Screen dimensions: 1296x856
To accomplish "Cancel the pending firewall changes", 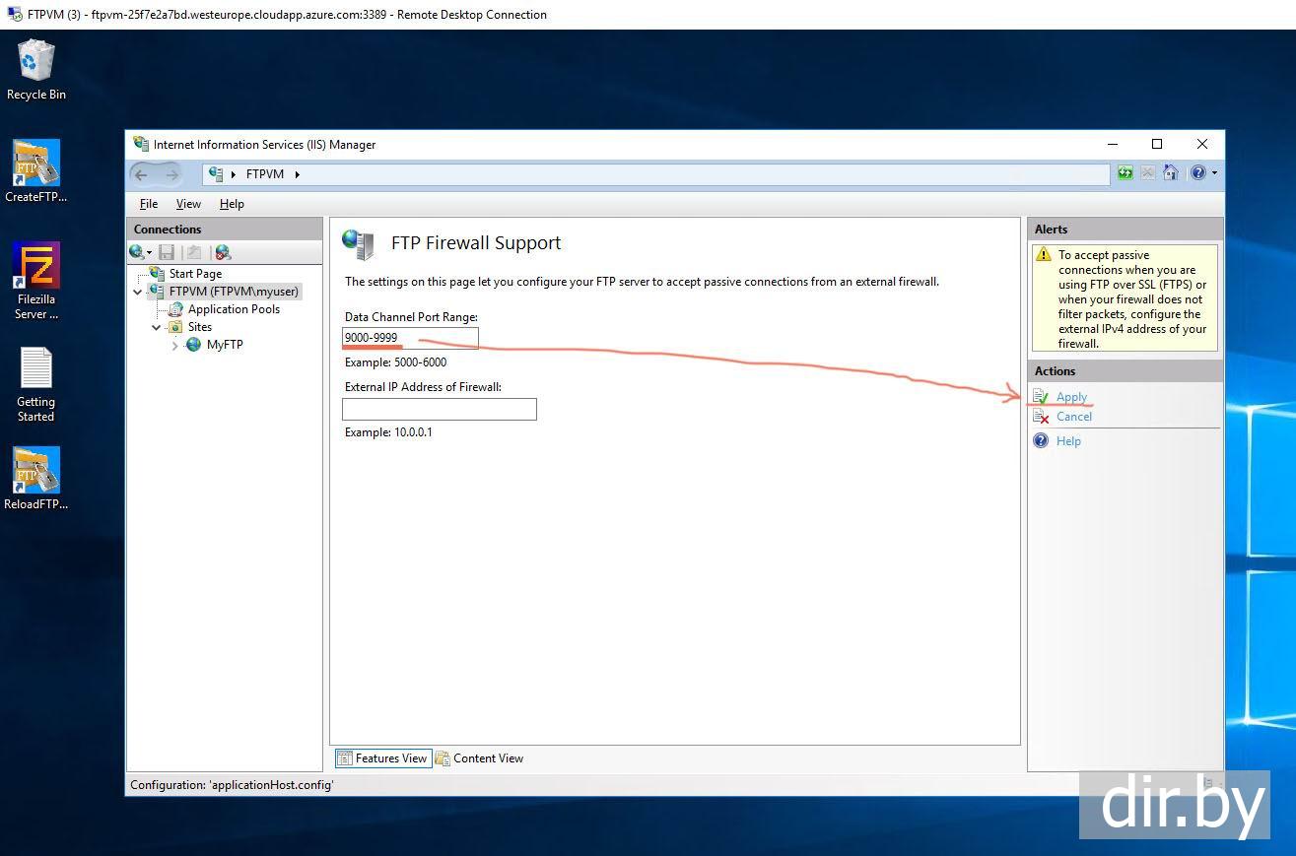I will tap(1073, 417).
